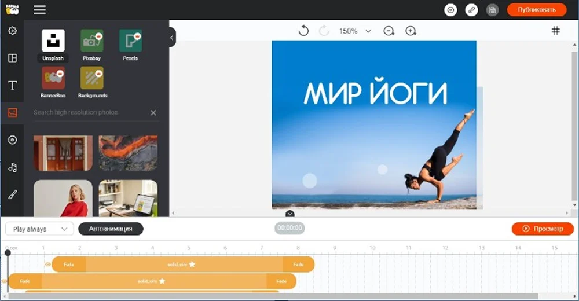Open the images sidebar section
Viewport: 579px width, 301px height.
pos(13,112)
